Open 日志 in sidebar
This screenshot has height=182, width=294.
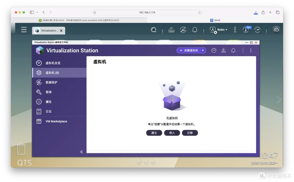59,111
